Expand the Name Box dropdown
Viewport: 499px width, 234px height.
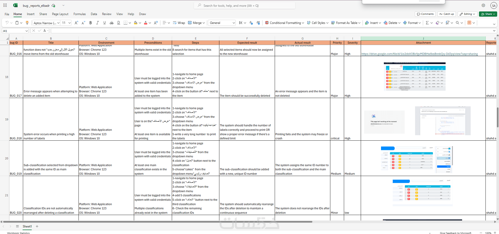pyautogui.click(x=27, y=31)
